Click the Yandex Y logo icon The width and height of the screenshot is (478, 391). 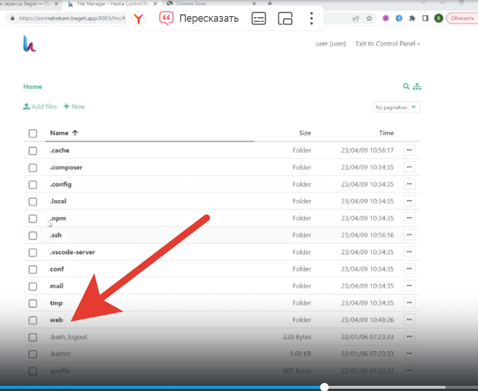(x=139, y=18)
